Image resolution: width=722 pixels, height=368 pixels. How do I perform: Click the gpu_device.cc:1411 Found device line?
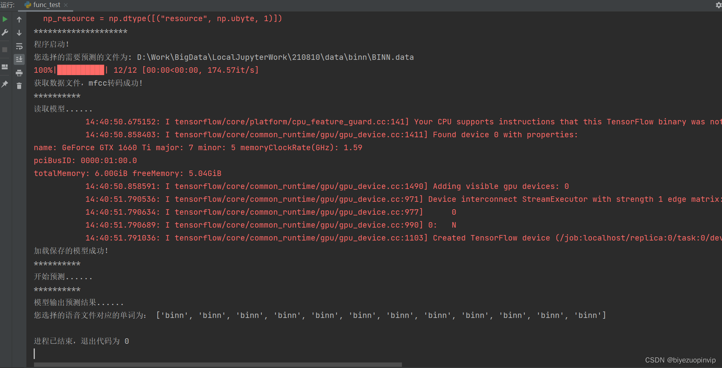(x=331, y=135)
